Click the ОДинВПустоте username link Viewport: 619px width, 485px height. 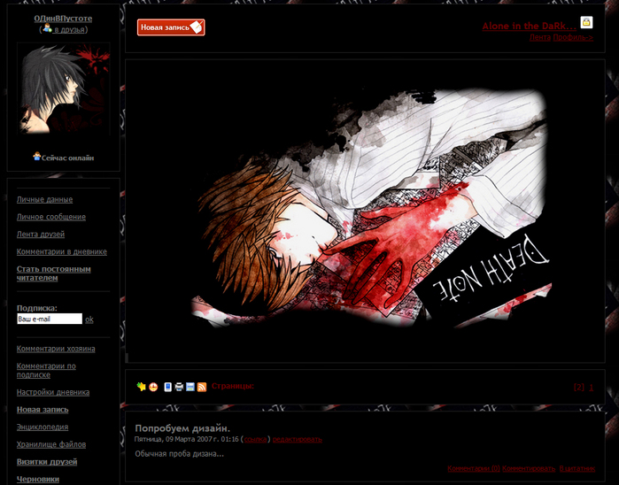[63, 19]
